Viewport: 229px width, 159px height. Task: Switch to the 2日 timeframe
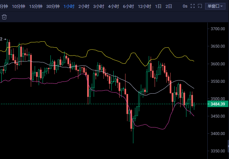click(169, 6)
